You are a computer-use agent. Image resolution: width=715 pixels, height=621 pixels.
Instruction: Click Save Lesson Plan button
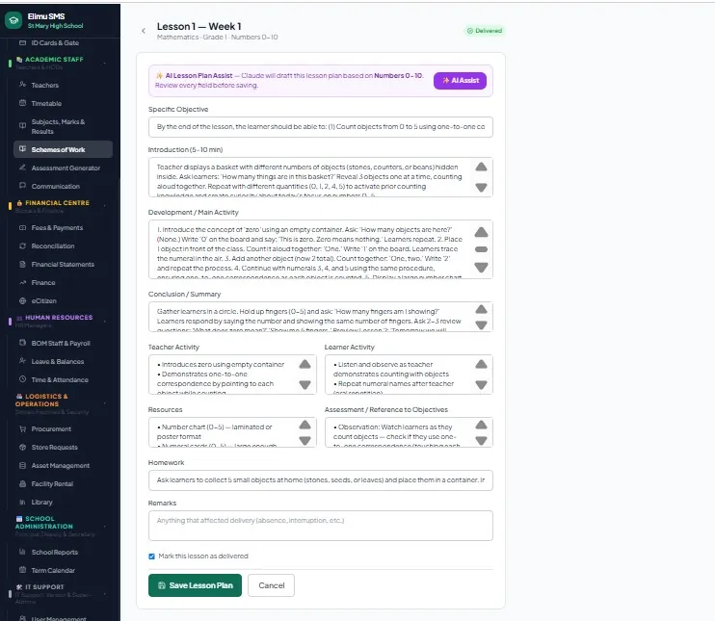pos(195,585)
